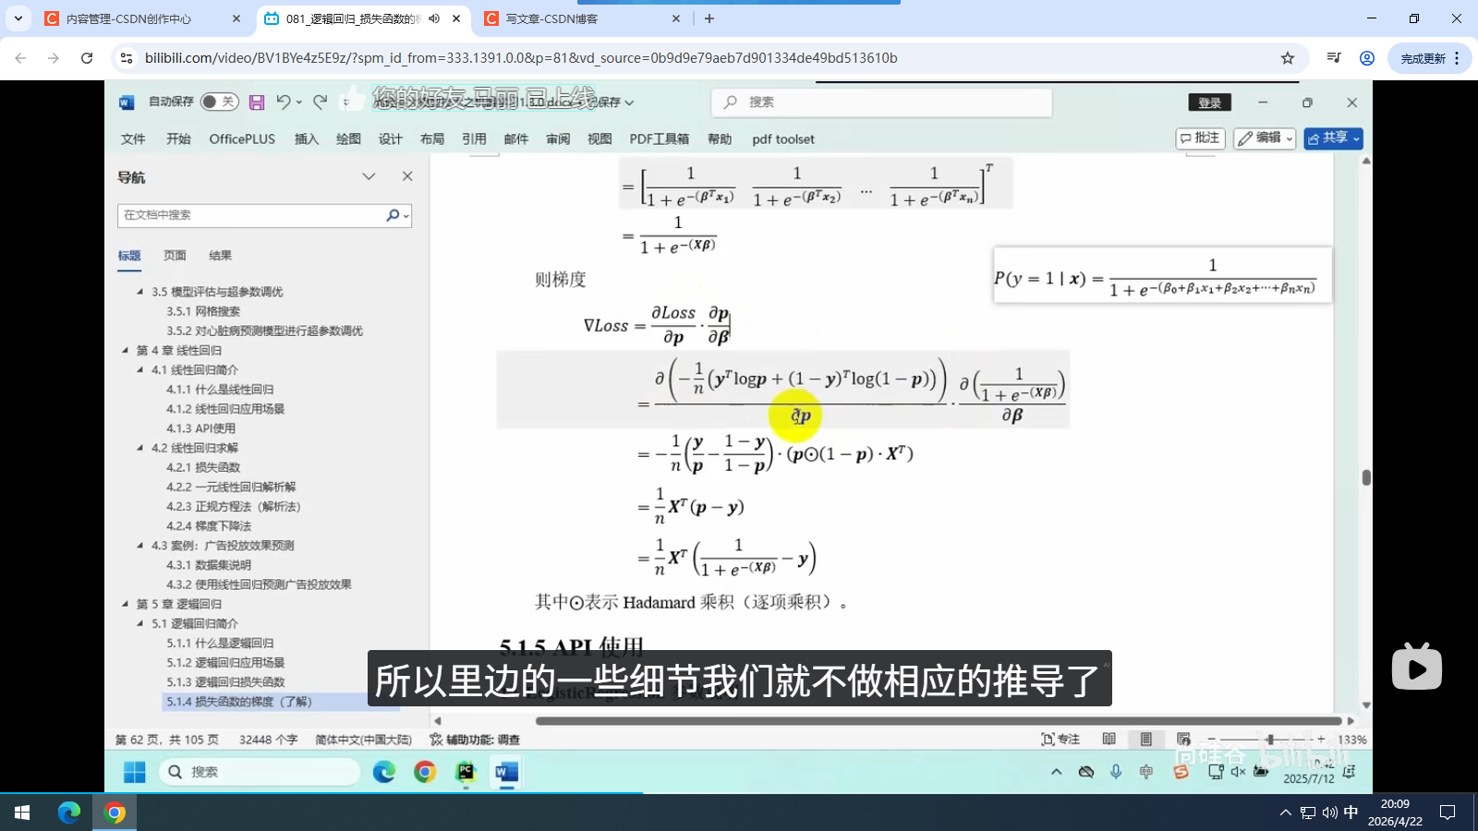
Task: Close the 导航 navigation pane
Action: [x=407, y=176]
